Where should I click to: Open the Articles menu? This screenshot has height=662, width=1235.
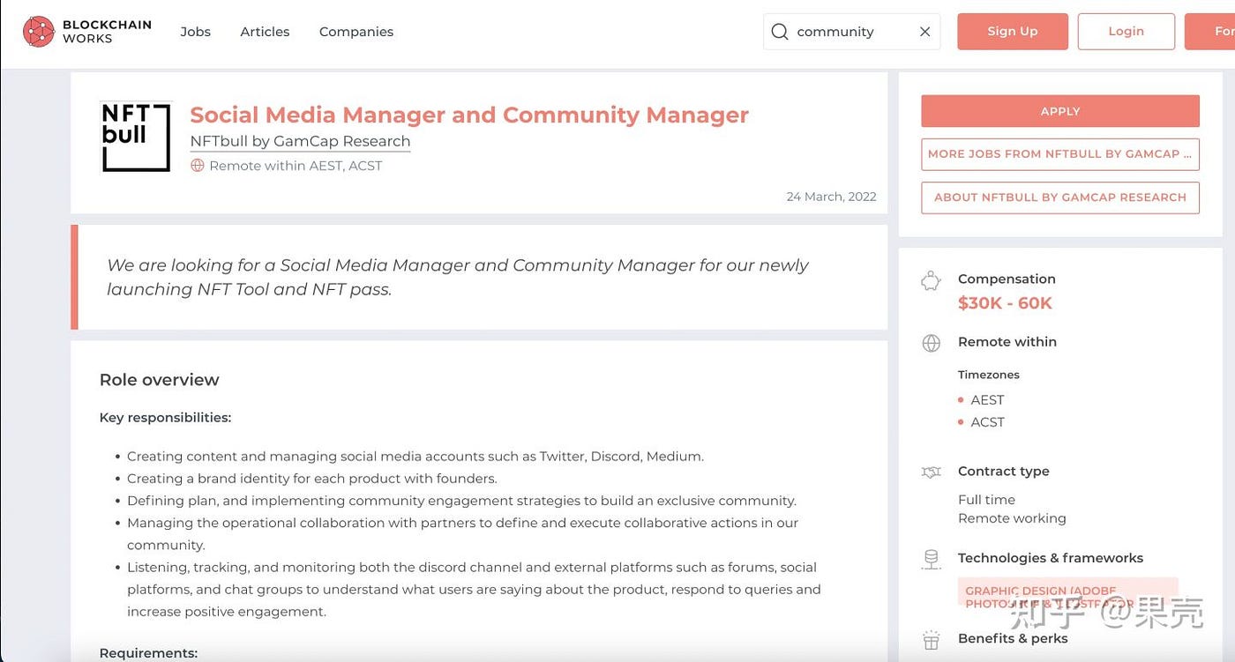click(x=265, y=32)
